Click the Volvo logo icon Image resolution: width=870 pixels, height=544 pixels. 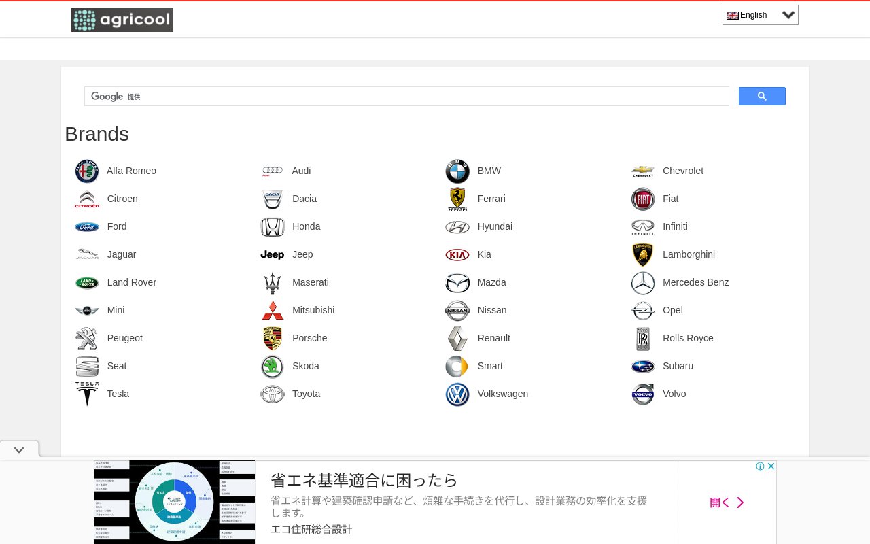click(x=643, y=394)
